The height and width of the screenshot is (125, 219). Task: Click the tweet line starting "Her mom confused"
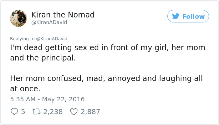tap(106, 78)
